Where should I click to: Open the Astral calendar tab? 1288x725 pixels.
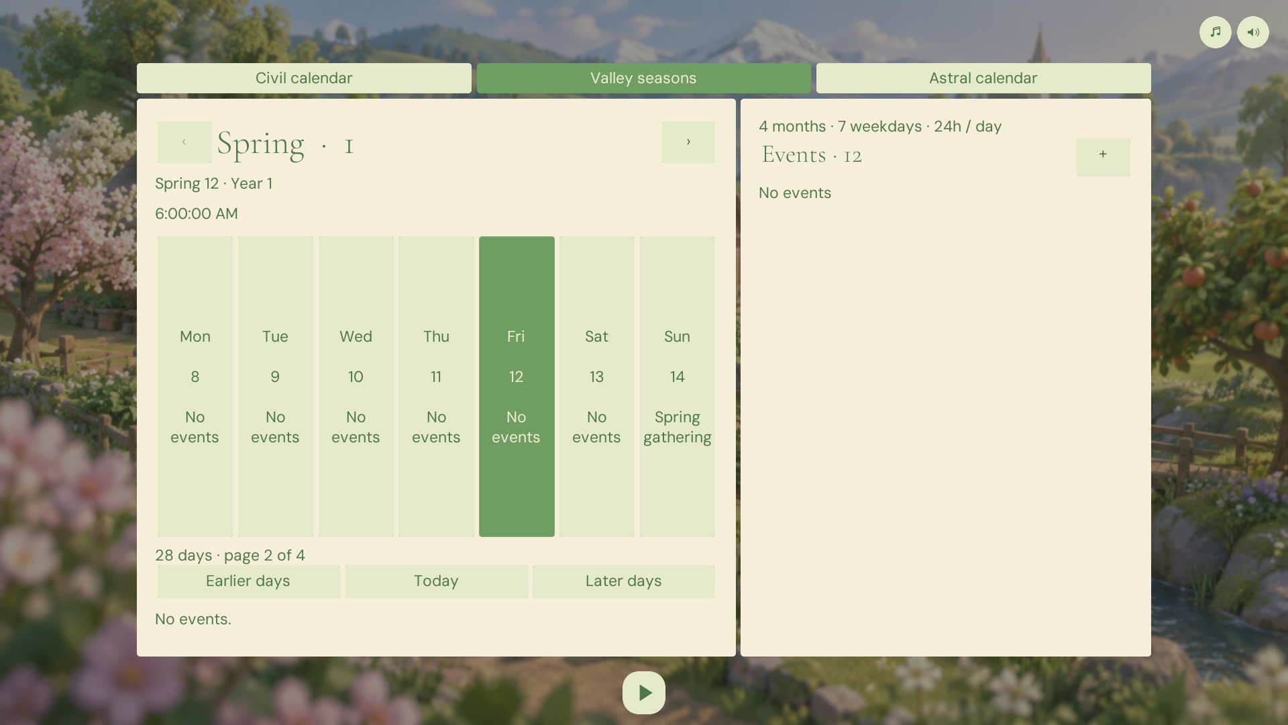[x=983, y=78]
